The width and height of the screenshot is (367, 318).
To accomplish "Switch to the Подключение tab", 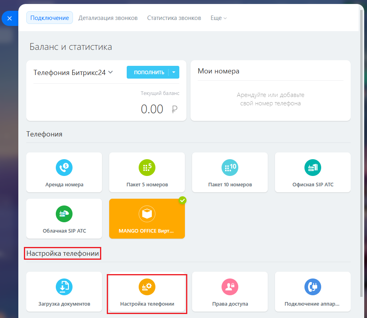I will [x=50, y=18].
